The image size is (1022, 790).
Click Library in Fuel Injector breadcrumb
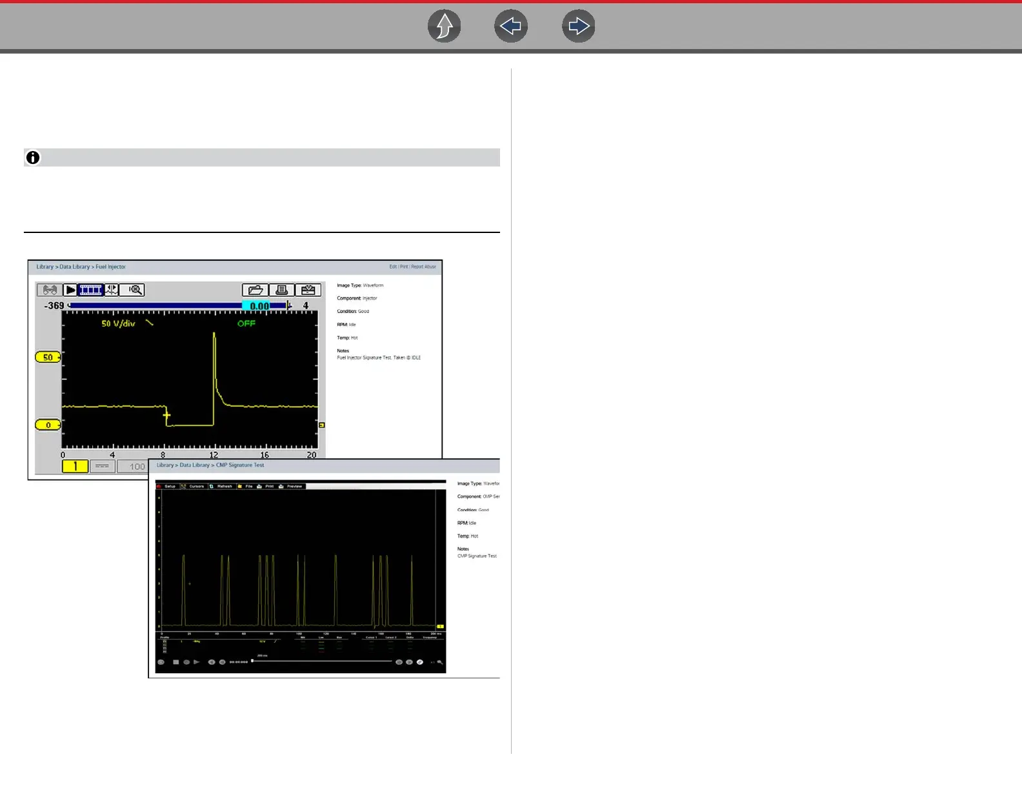(x=45, y=267)
